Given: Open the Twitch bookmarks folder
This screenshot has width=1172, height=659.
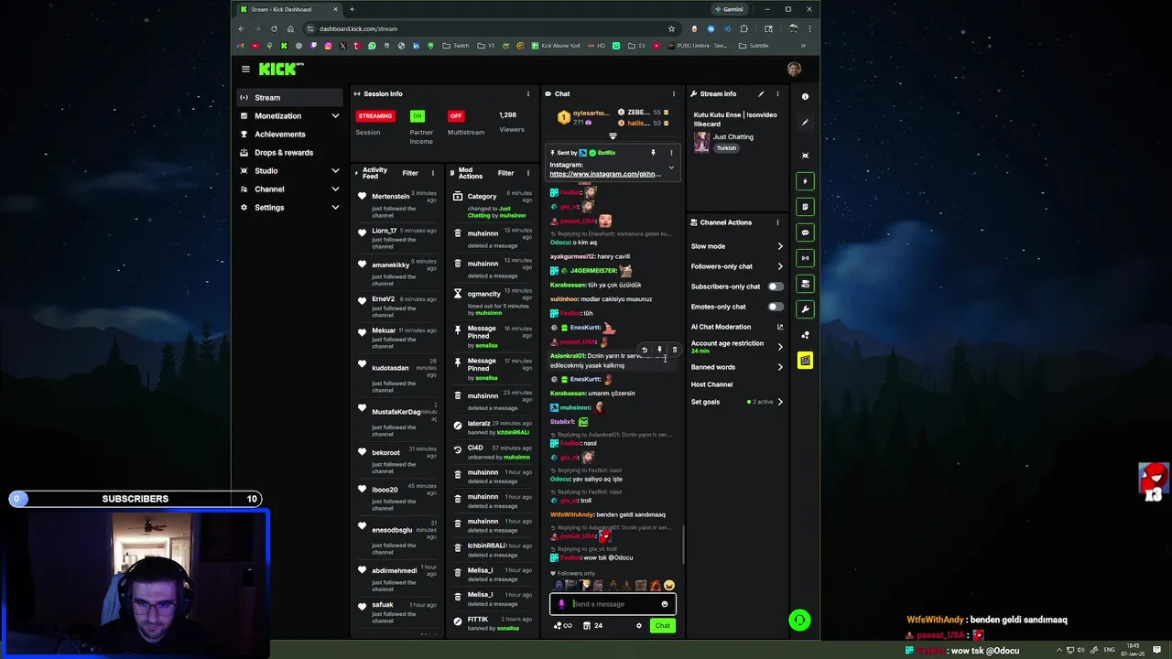Looking at the screenshot, I should [x=456, y=46].
